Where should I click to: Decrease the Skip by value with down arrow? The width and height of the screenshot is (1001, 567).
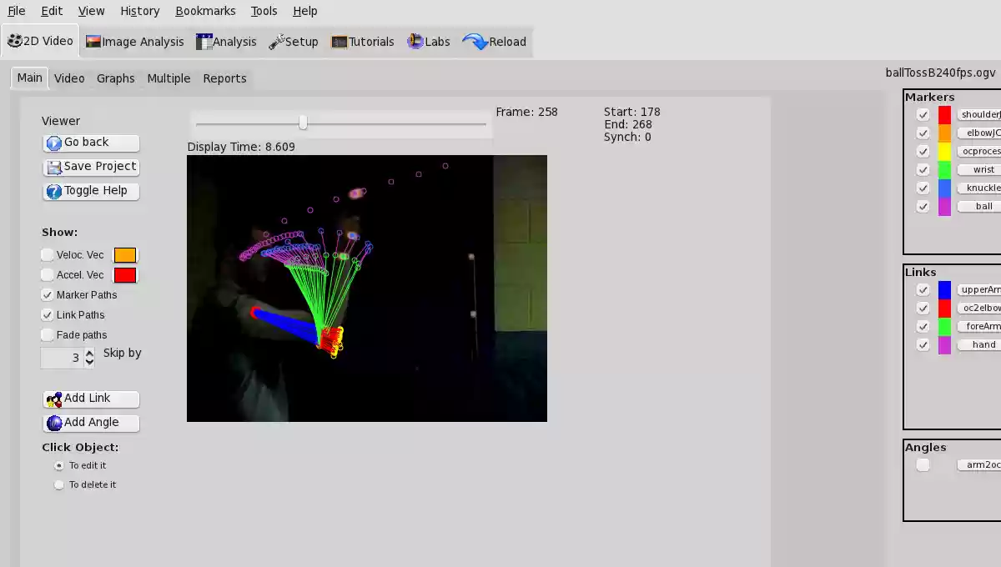coord(90,363)
